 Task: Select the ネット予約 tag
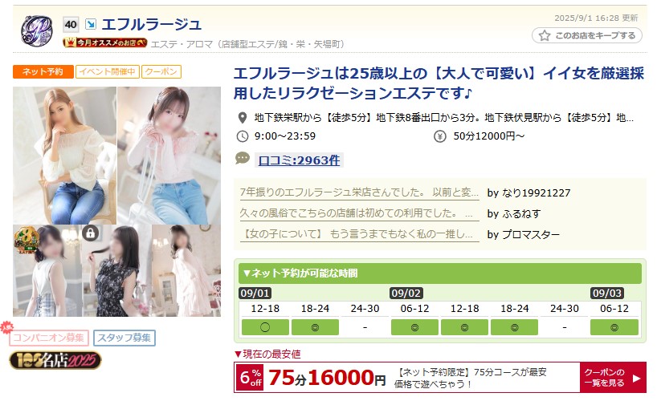point(43,71)
